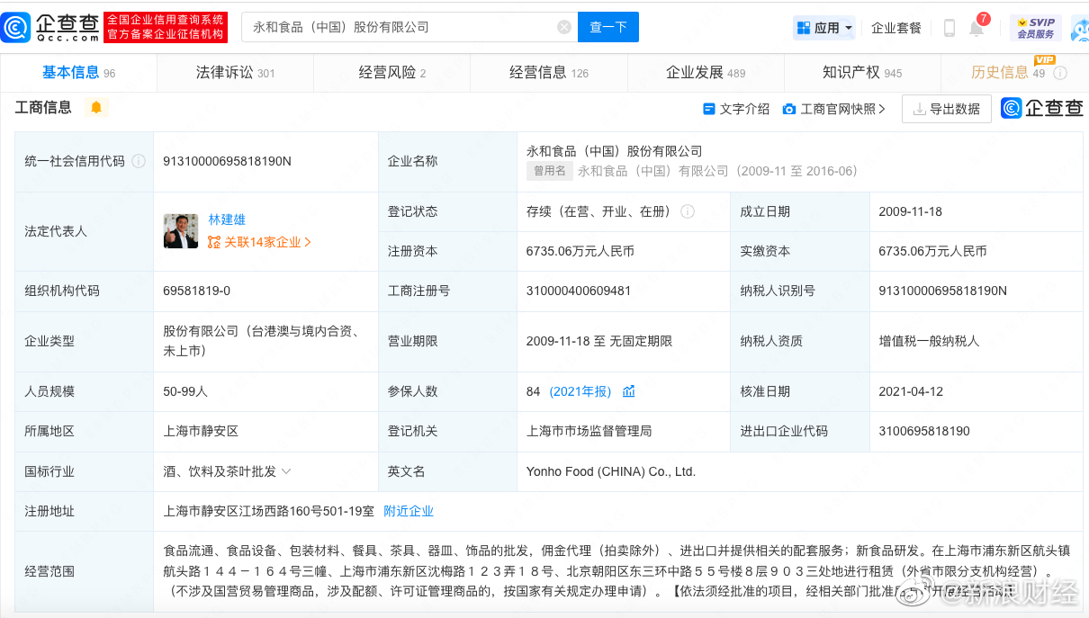Clear the search box text
The width and height of the screenshot is (1089, 618).
(564, 27)
